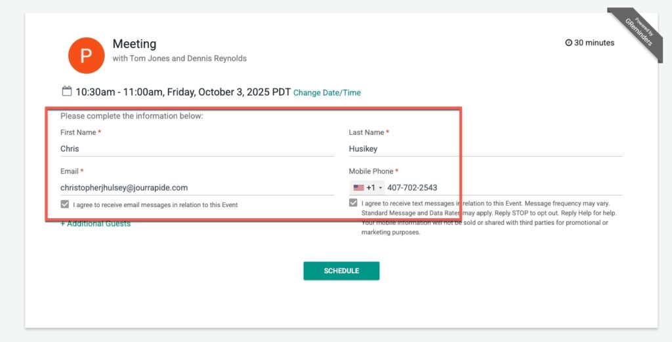672x342 pixels.
Task: Uncheck the email messages consent checkbox
Action: (64, 204)
